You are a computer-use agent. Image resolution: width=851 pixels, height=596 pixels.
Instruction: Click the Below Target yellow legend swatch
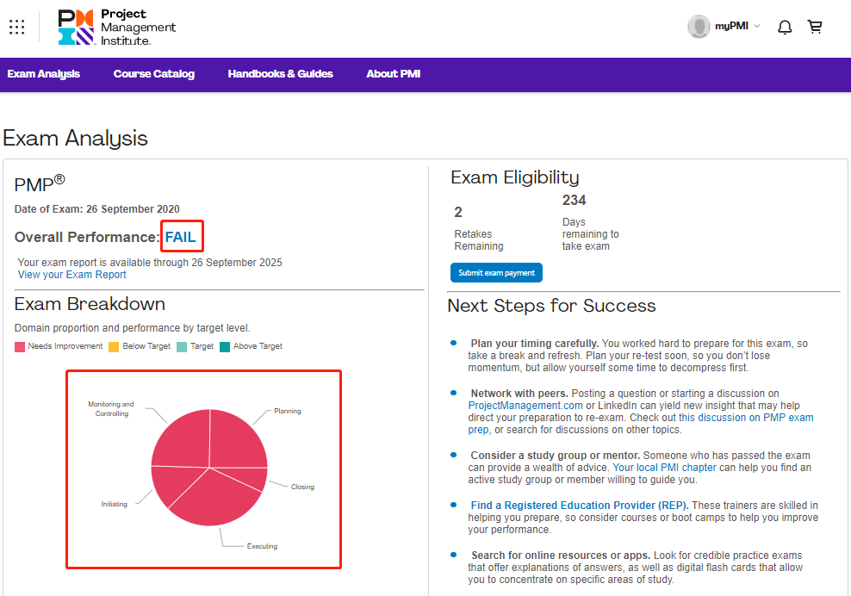click(113, 347)
